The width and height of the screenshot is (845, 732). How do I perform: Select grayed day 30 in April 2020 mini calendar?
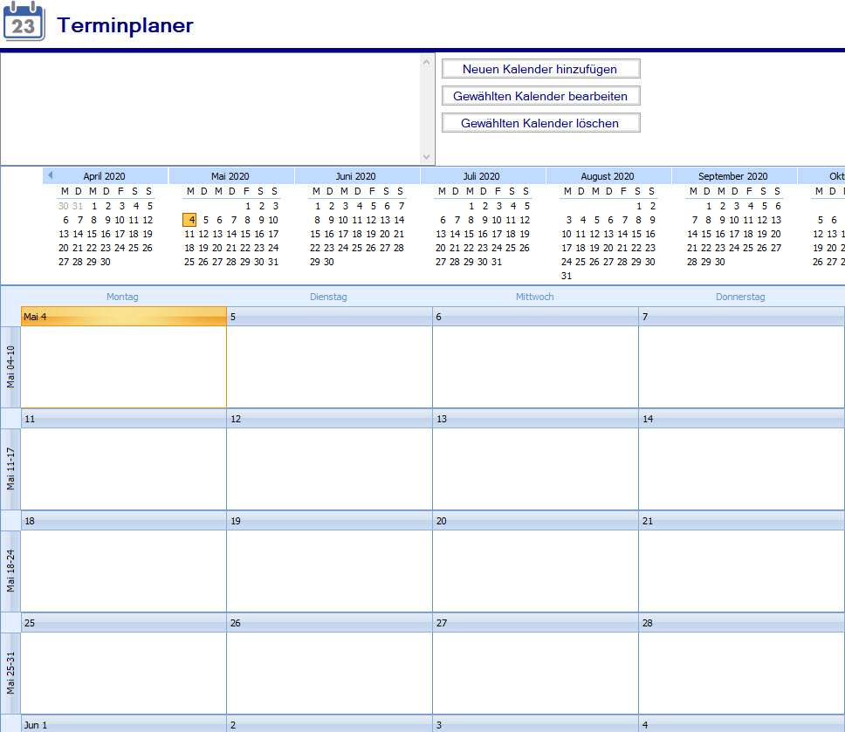click(64, 206)
